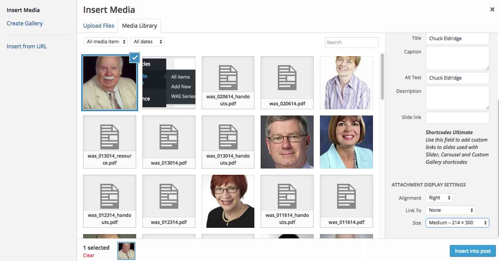Click the Alt Text field label
This screenshot has width=499, height=261.
coord(413,78)
